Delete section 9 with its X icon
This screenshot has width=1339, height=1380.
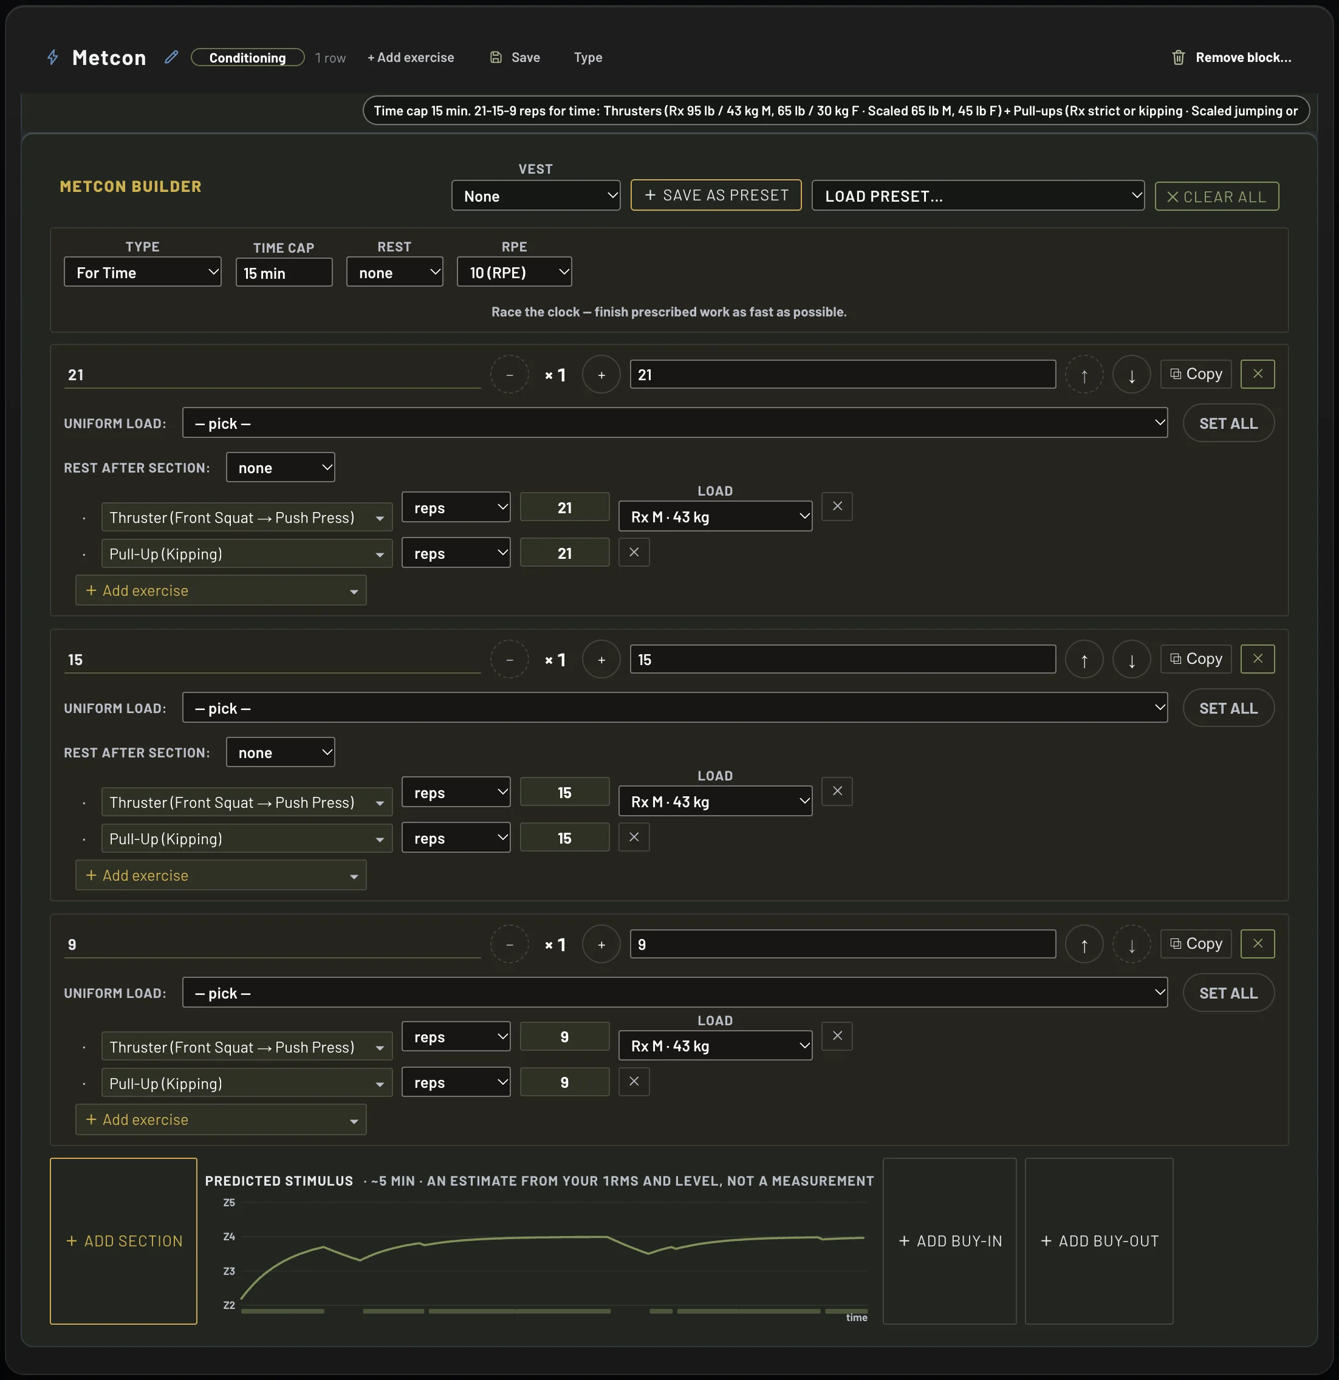[x=1258, y=943]
